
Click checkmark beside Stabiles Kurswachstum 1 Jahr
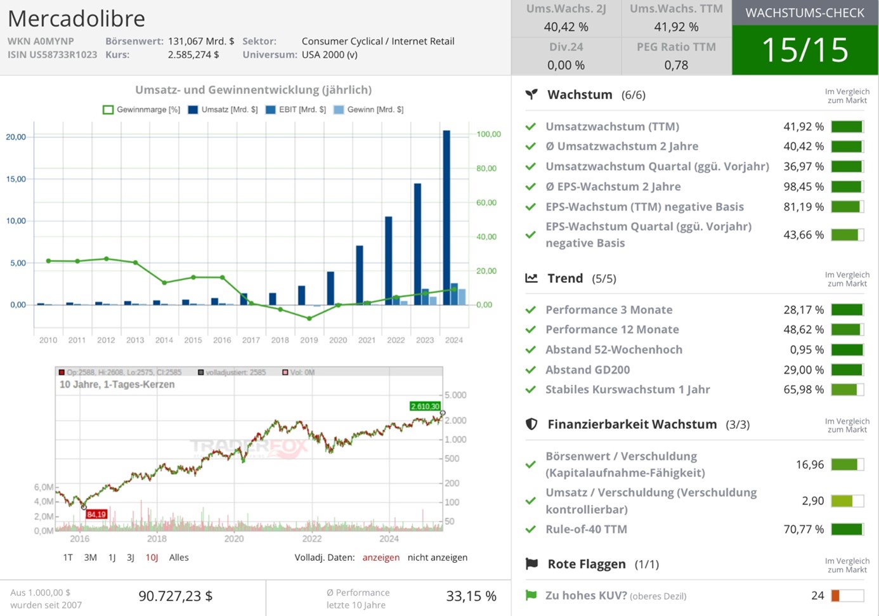pos(531,389)
